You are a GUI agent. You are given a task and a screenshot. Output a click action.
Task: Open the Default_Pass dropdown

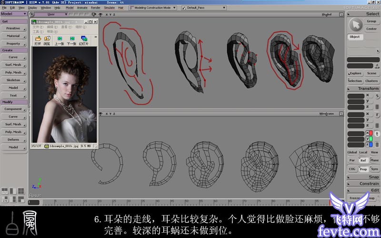pos(204,8)
